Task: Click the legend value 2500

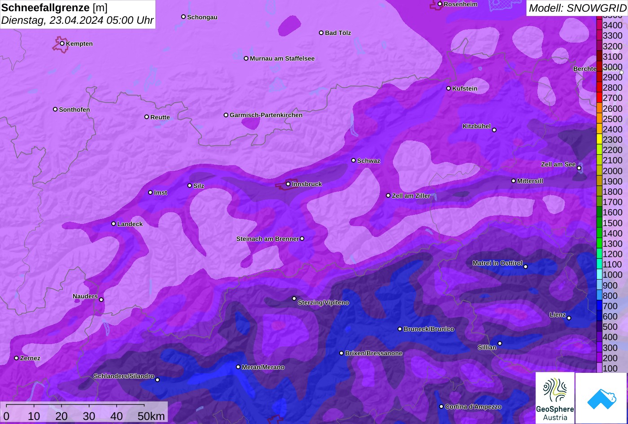Action: [x=613, y=119]
